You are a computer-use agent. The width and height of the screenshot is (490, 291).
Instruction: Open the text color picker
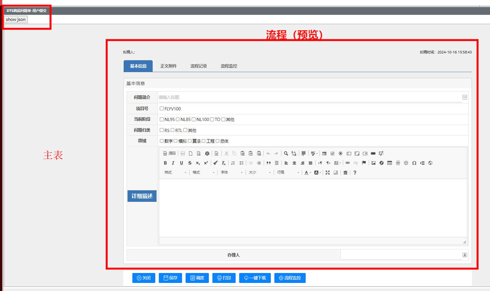coord(307,173)
